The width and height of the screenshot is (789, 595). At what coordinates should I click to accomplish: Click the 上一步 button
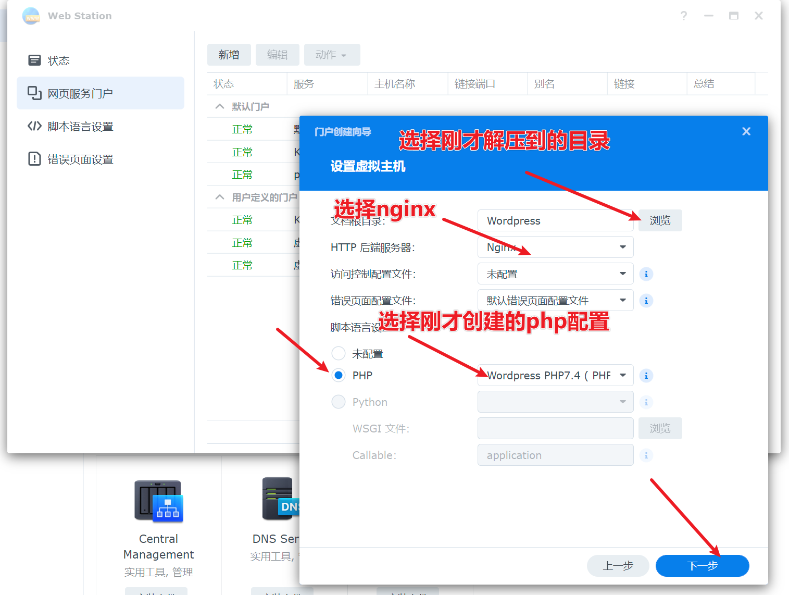(x=618, y=566)
